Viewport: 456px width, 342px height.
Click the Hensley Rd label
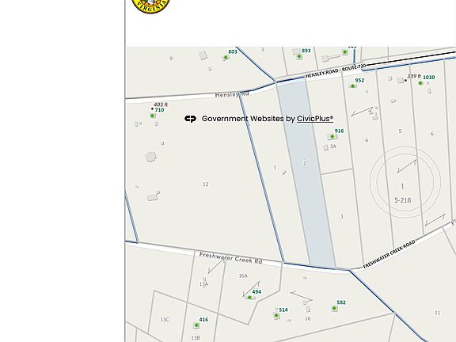click(x=232, y=94)
